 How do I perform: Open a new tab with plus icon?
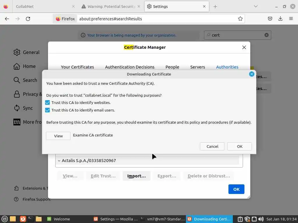[x=215, y=7]
